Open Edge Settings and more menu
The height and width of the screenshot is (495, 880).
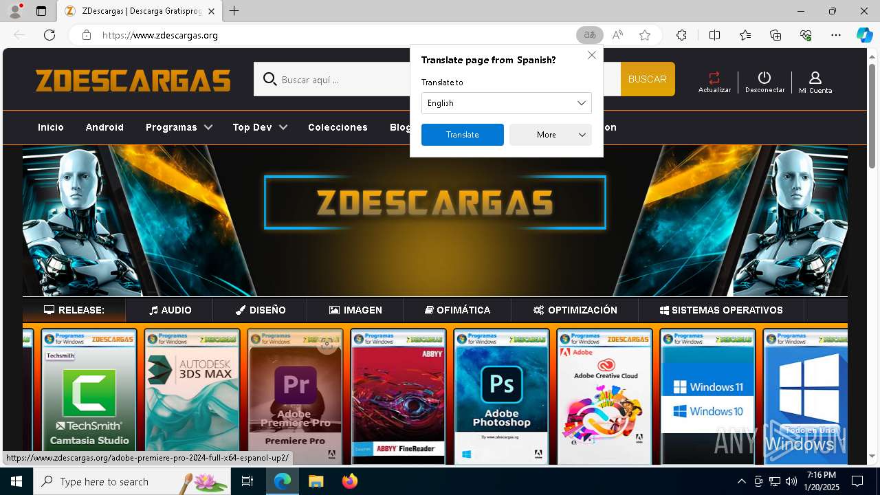[x=836, y=35]
